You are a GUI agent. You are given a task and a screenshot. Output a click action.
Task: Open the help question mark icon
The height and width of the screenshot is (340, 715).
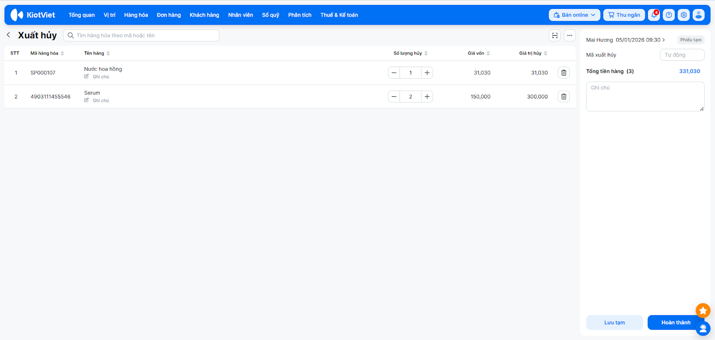coord(669,15)
